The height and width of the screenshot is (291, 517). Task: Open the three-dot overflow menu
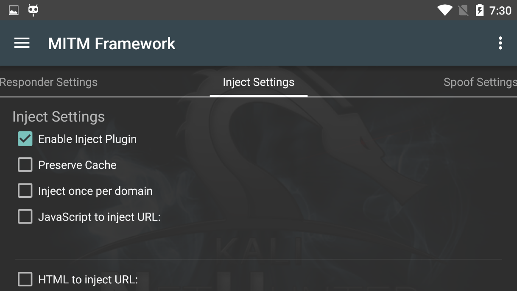point(500,43)
